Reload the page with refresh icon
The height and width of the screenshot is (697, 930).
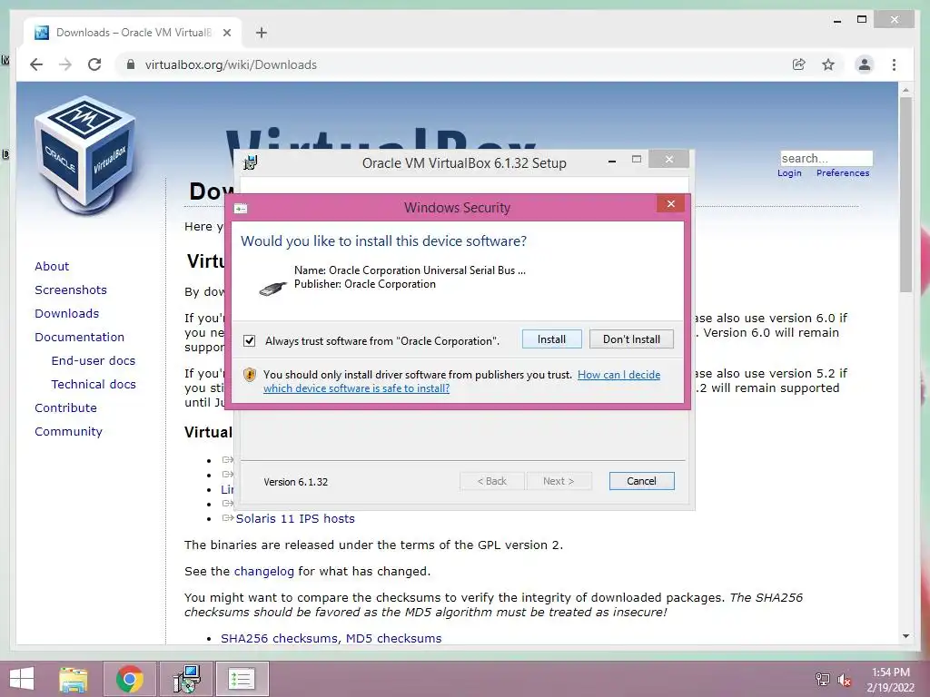tap(94, 64)
